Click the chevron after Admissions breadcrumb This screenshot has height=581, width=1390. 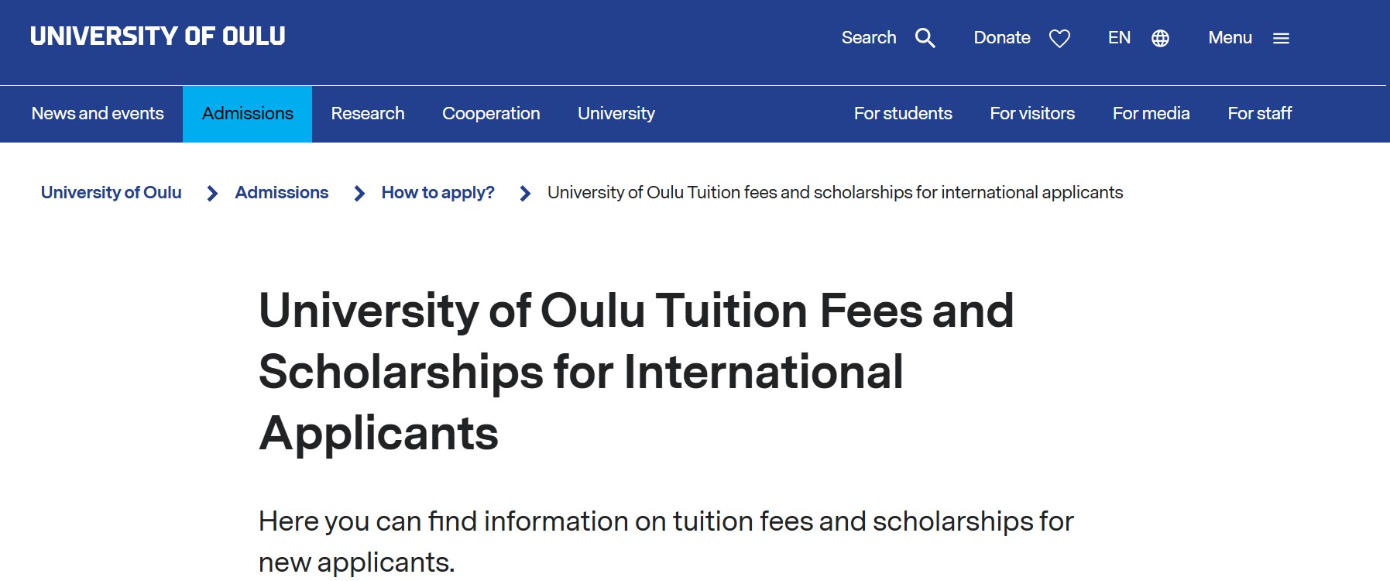[359, 193]
